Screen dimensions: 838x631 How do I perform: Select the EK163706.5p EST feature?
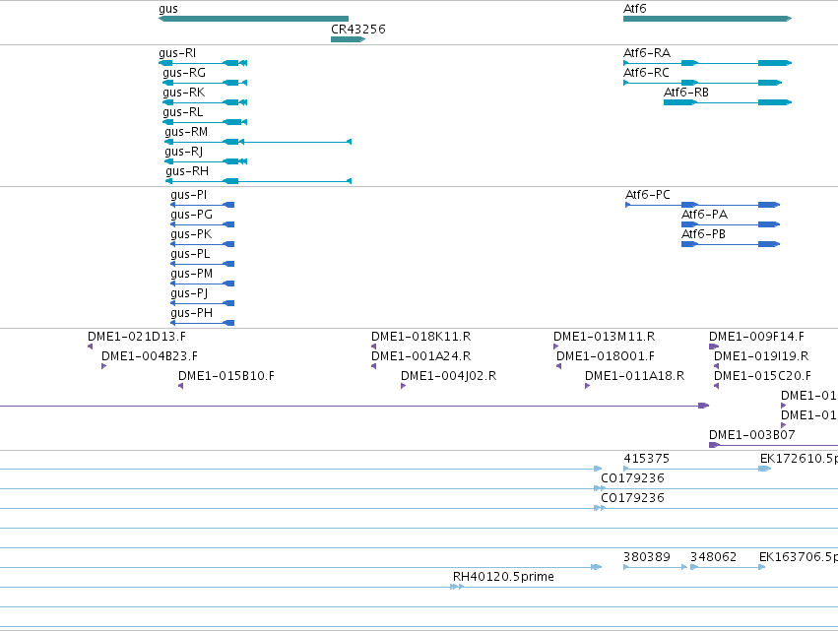coord(798,557)
